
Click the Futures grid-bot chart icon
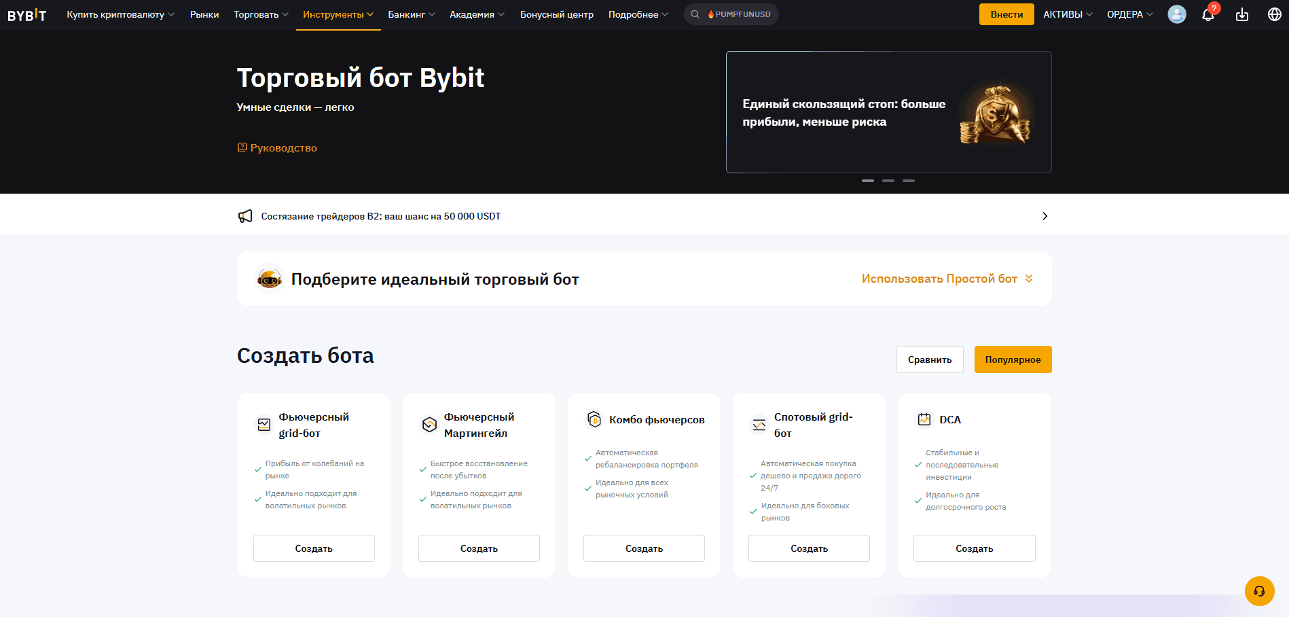(x=264, y=425)
